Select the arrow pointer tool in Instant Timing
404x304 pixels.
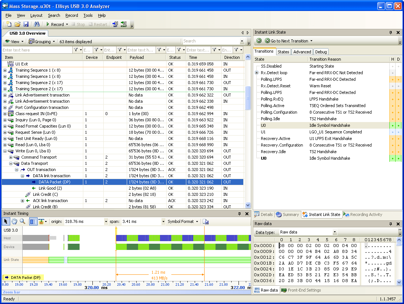point(6,221)
